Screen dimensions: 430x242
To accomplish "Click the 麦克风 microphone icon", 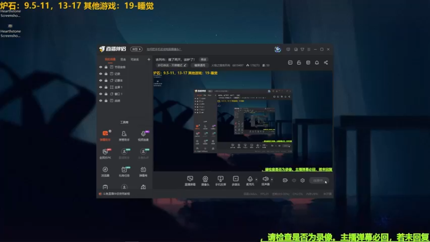I will 250,179.
